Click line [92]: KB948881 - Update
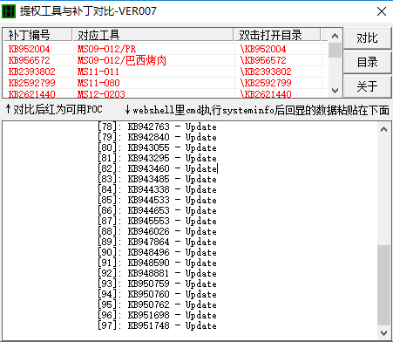Image resolution: width=393 pixels, height=342 pixels. click(x=157, y=273)
